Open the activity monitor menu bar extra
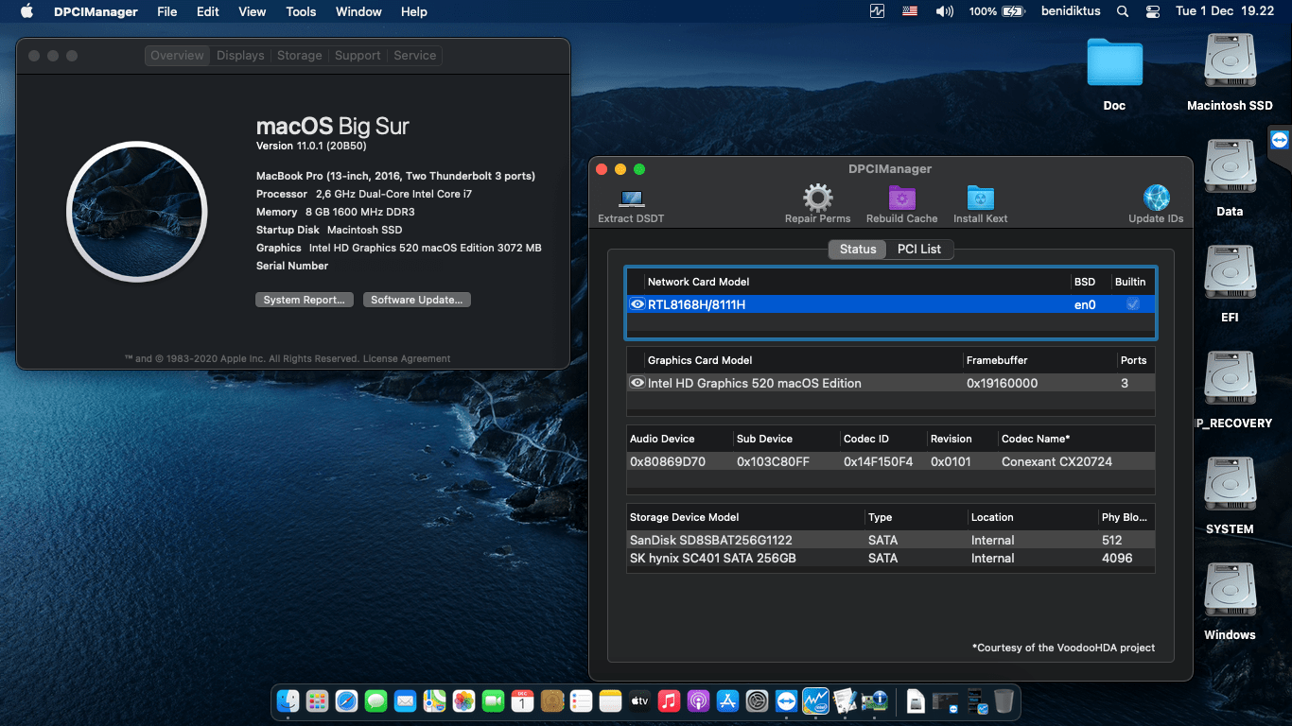 (878, 11)
